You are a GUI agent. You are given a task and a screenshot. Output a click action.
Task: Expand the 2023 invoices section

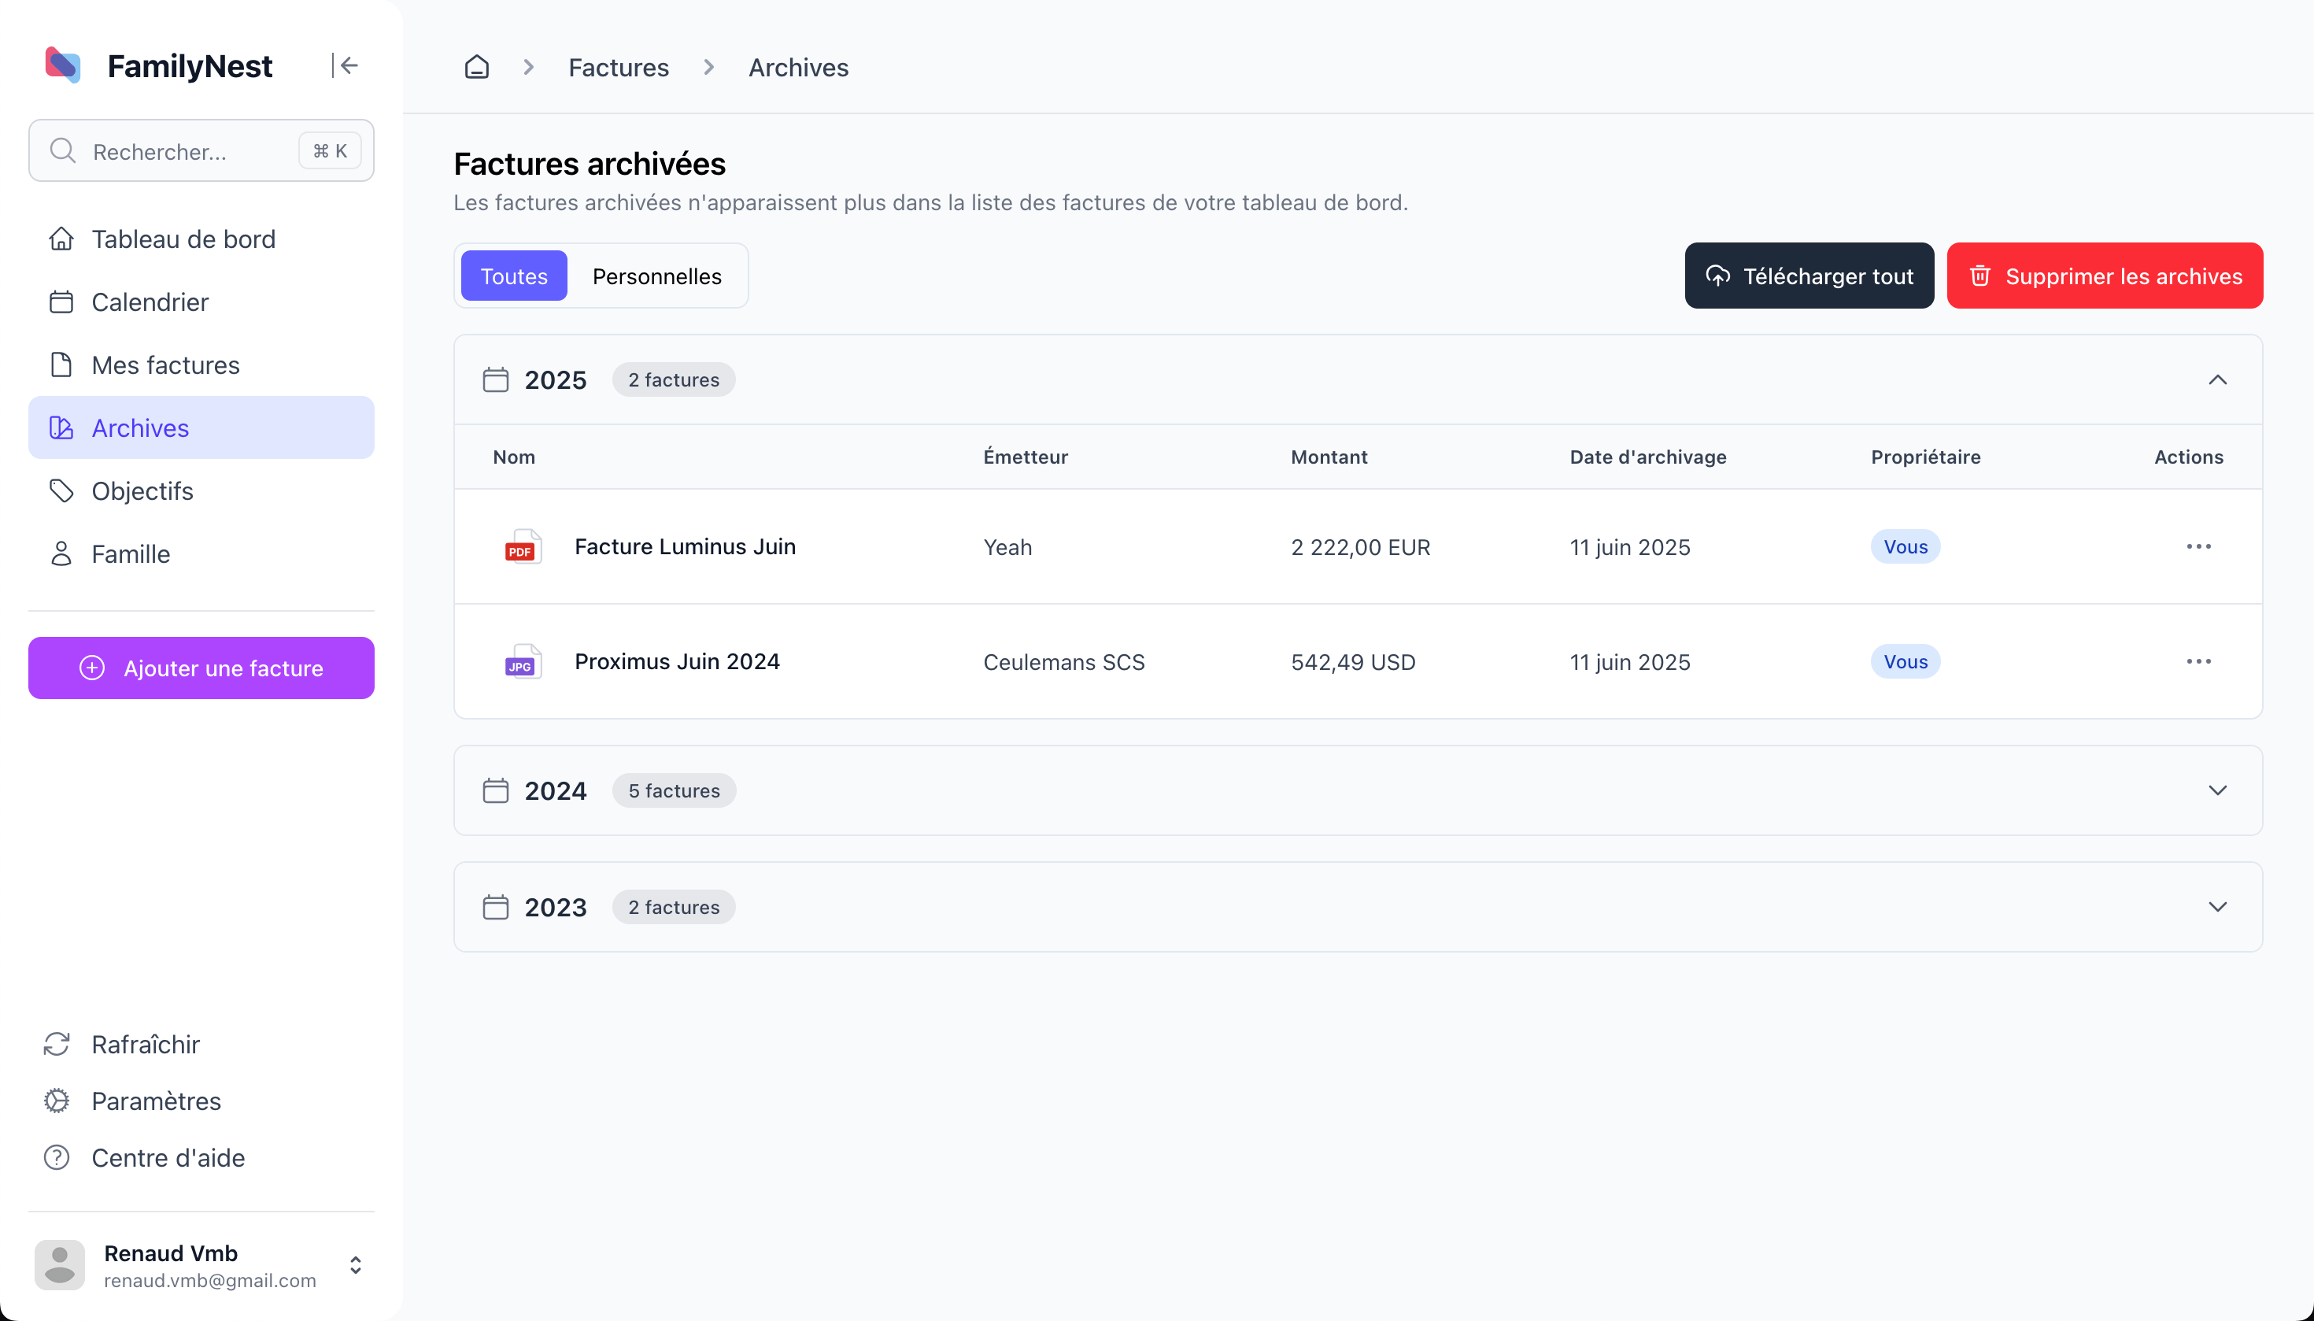(2217, 907)
